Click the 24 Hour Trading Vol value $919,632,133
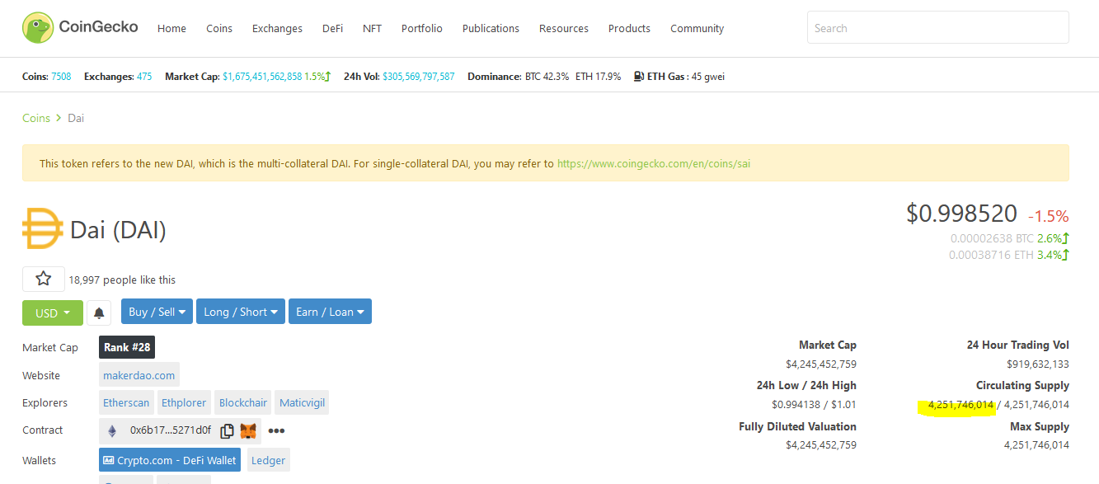1099x484 pixels. pyautogui.click(x=1038, y=364)
